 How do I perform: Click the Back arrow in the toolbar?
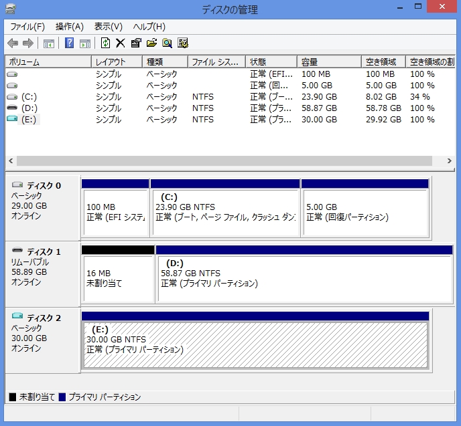coord(13,43)
